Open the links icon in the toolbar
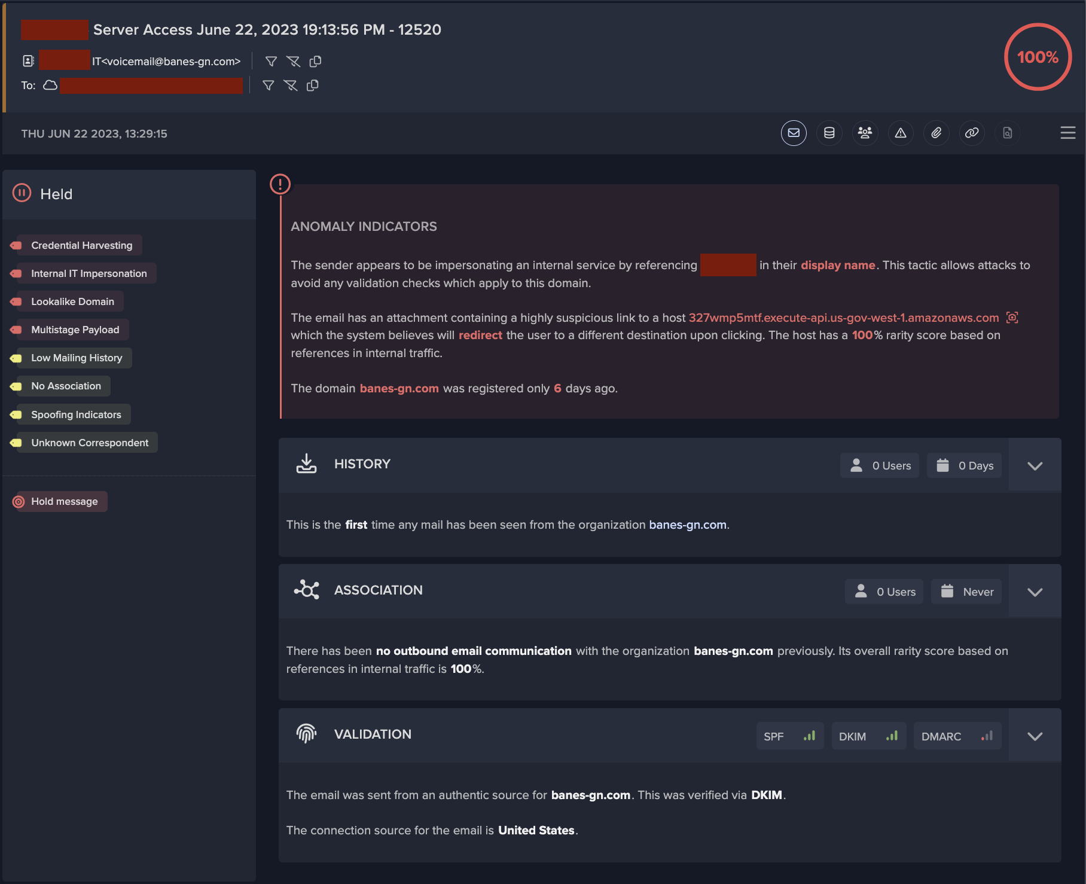The height and width of the screenshot is (884, 1086). (972, 133)
